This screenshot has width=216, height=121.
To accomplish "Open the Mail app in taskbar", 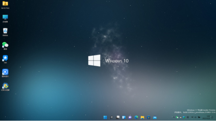I will 155,117.
